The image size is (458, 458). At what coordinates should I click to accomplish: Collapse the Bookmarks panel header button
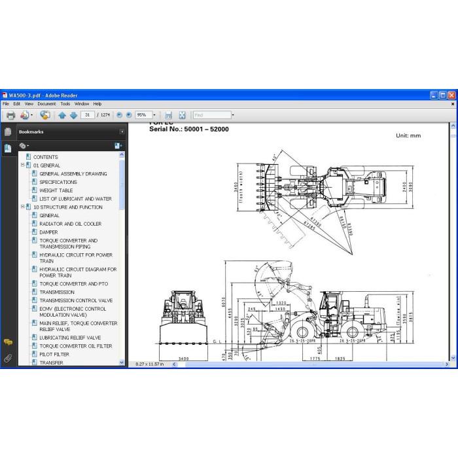tap(122, 132)
